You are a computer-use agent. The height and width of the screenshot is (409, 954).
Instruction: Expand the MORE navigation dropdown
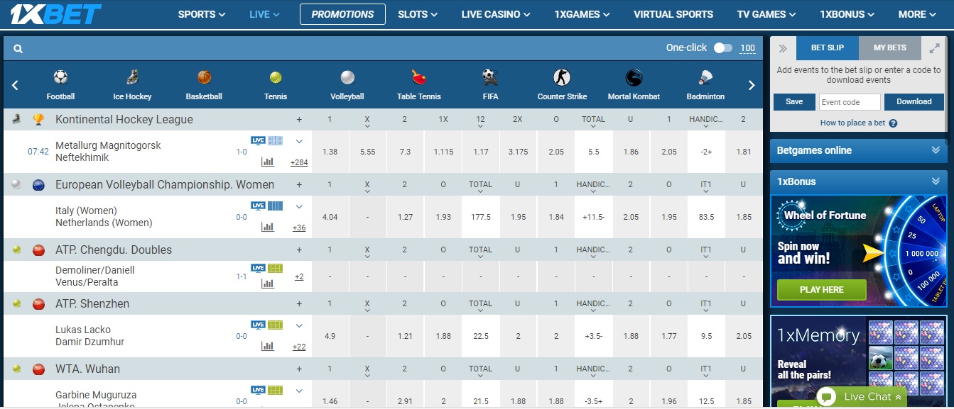tap(917, 14)
